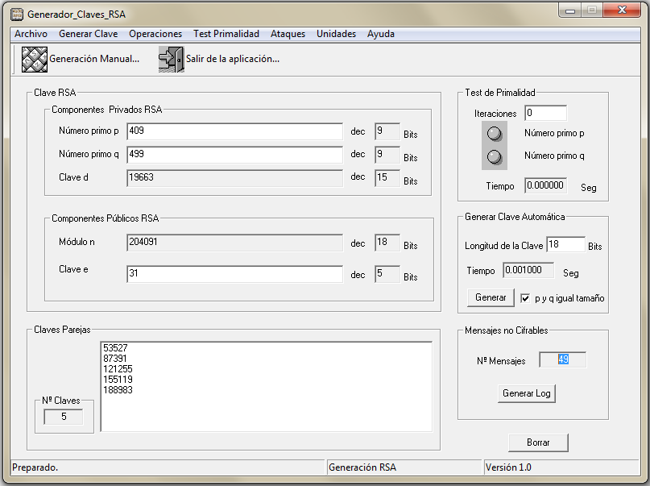The image size is (650, 486).
Task: Select 121255 in the Claves Parejas list
Action: click(119, 368)
